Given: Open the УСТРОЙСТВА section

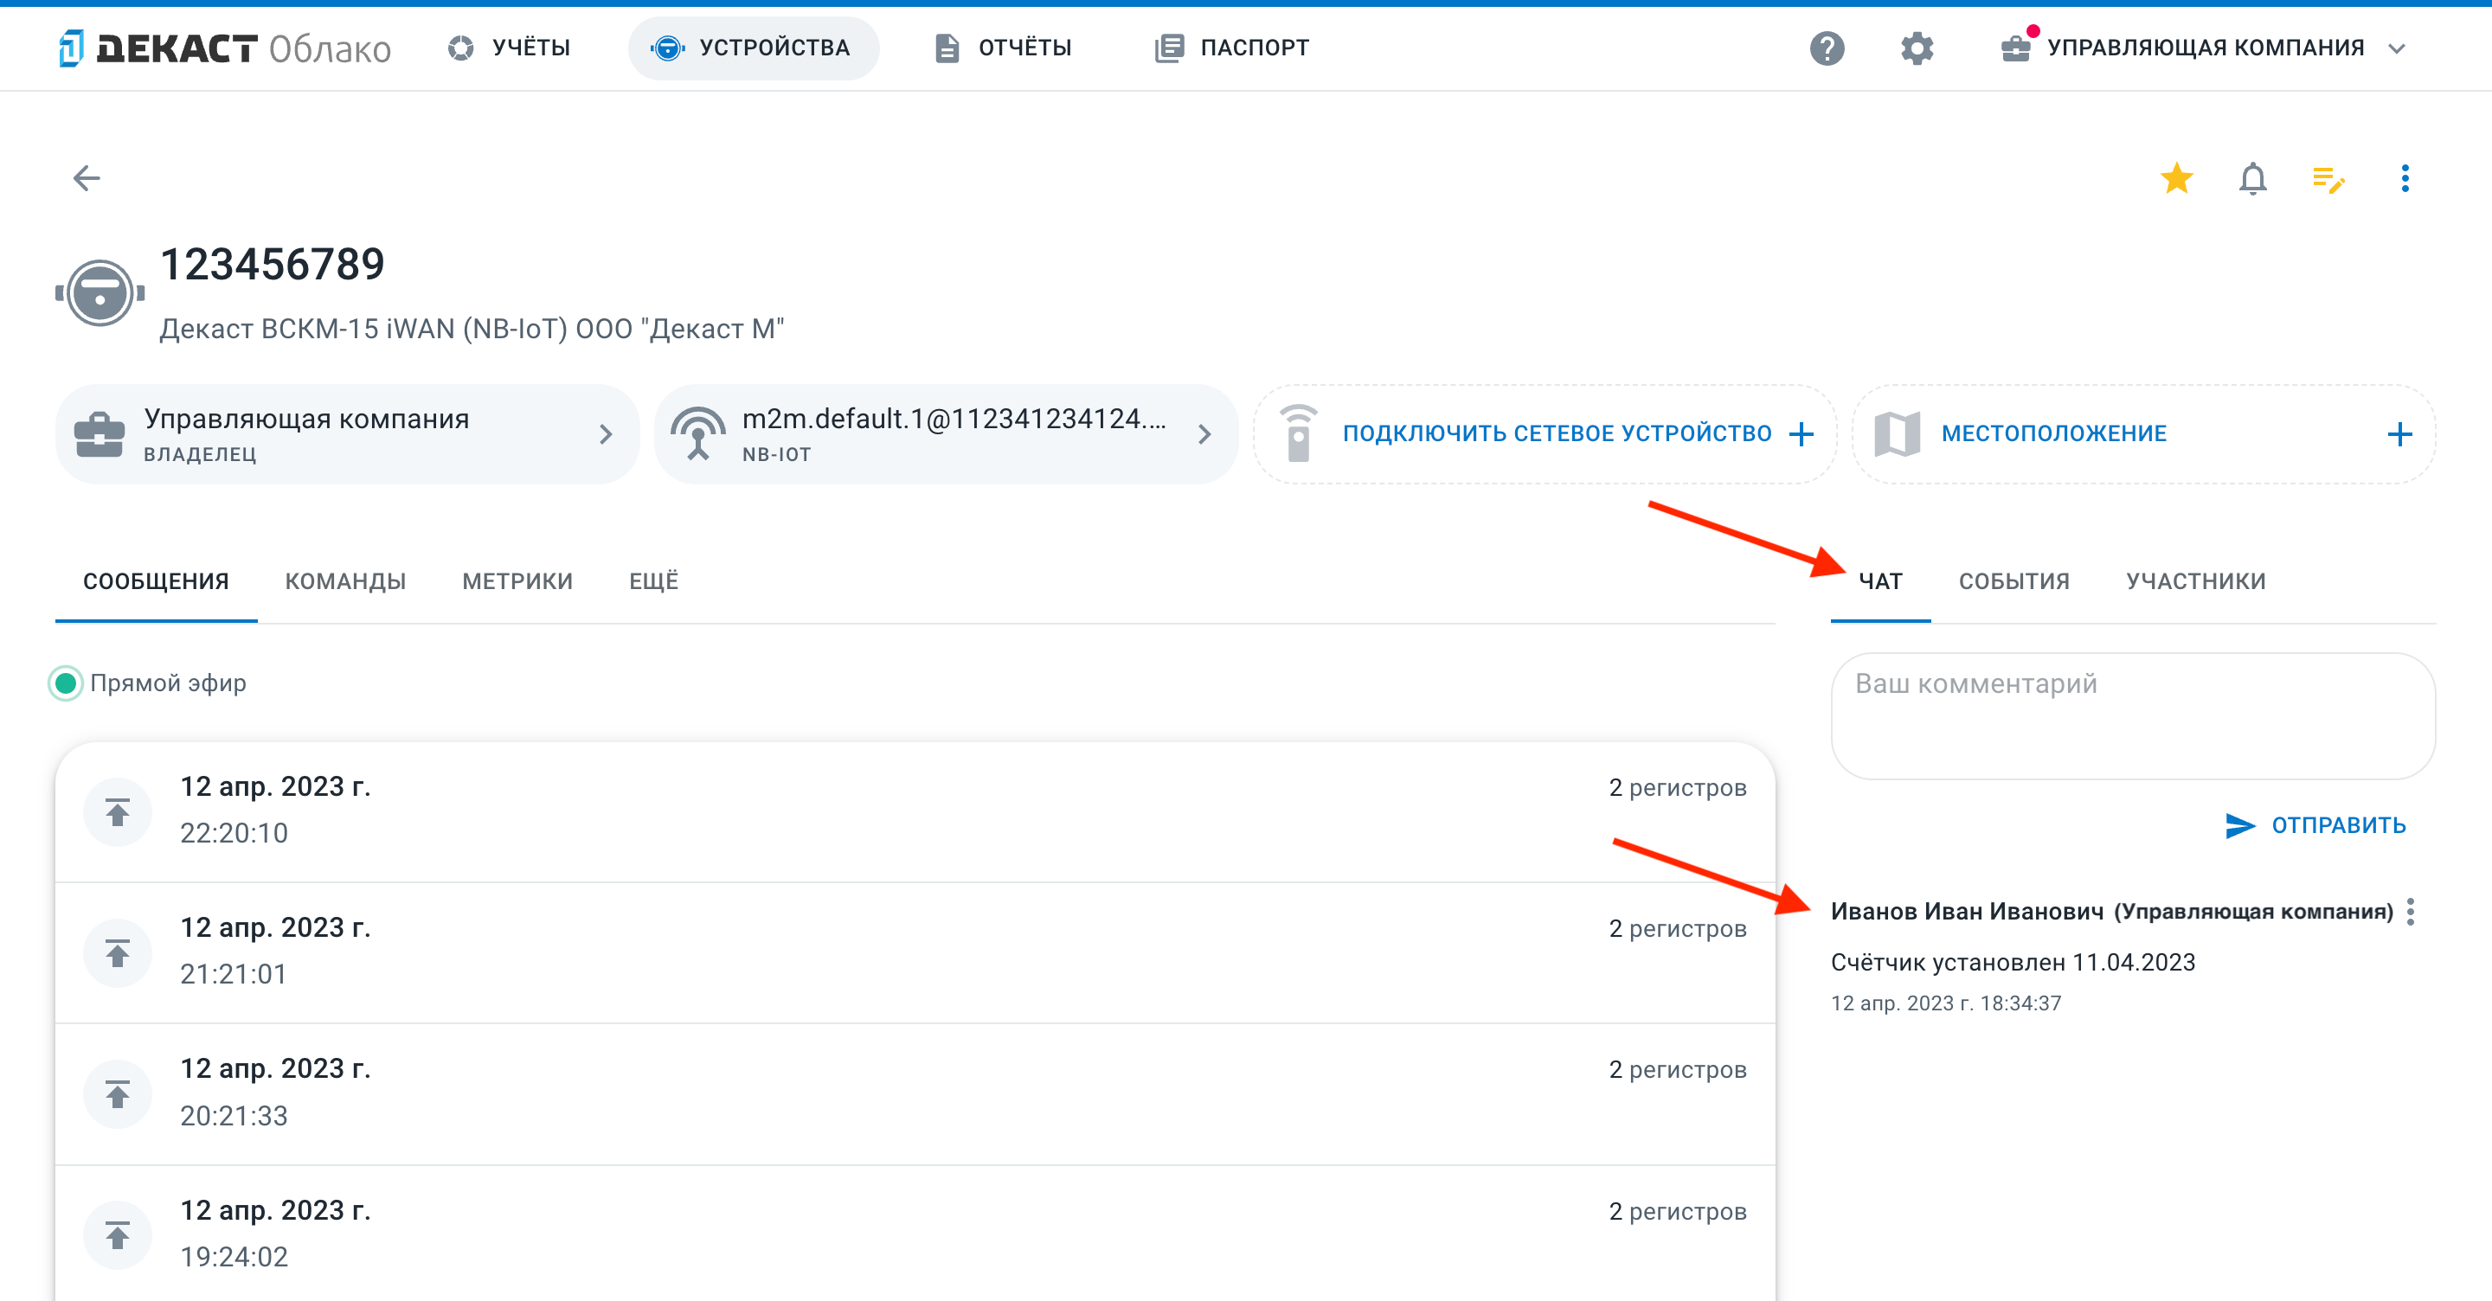Looking at the screenshot, I should pos(753,48).
